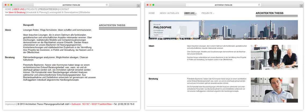Click Ideen heading in right window
This screenshot has height=112, width=306.
(151, 46)
